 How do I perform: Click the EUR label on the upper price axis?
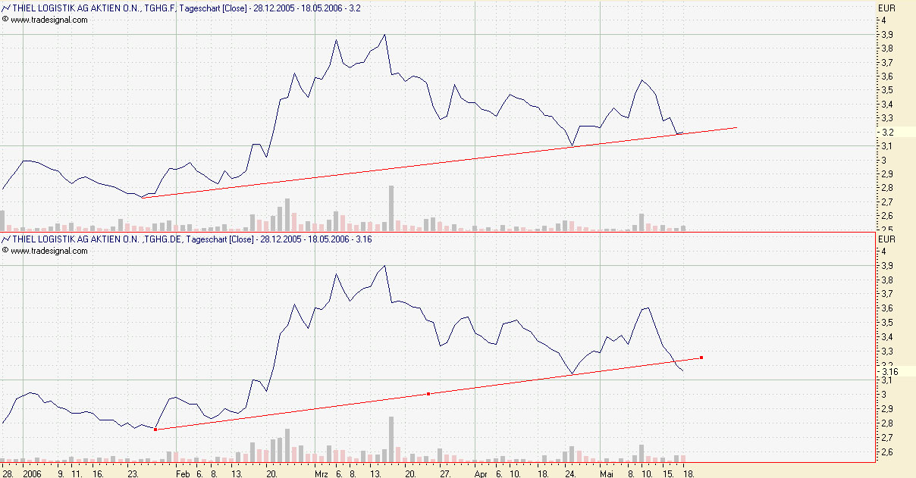[x=886, y=8]
